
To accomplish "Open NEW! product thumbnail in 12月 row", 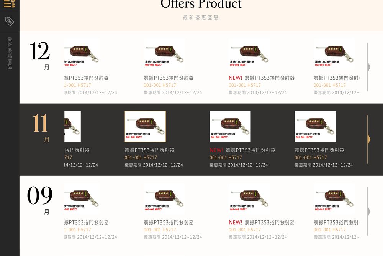I will 249,55.
